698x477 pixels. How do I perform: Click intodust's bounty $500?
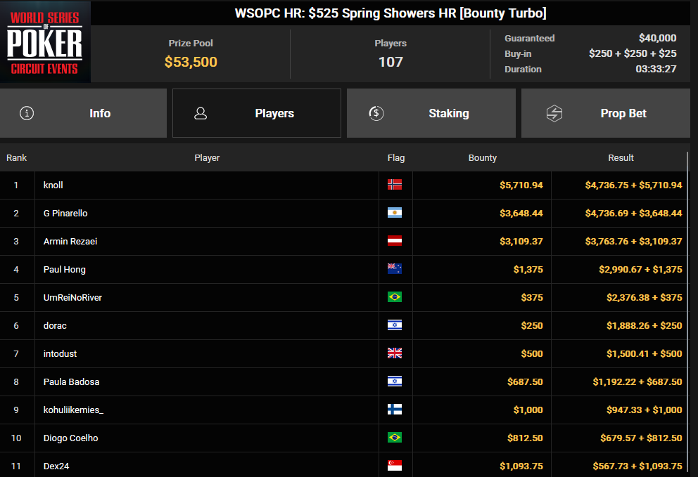(532, 354)
